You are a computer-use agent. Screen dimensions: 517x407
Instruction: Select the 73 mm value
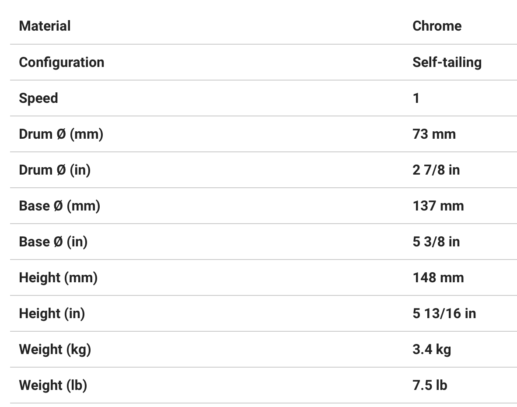[x=434, y=134]
